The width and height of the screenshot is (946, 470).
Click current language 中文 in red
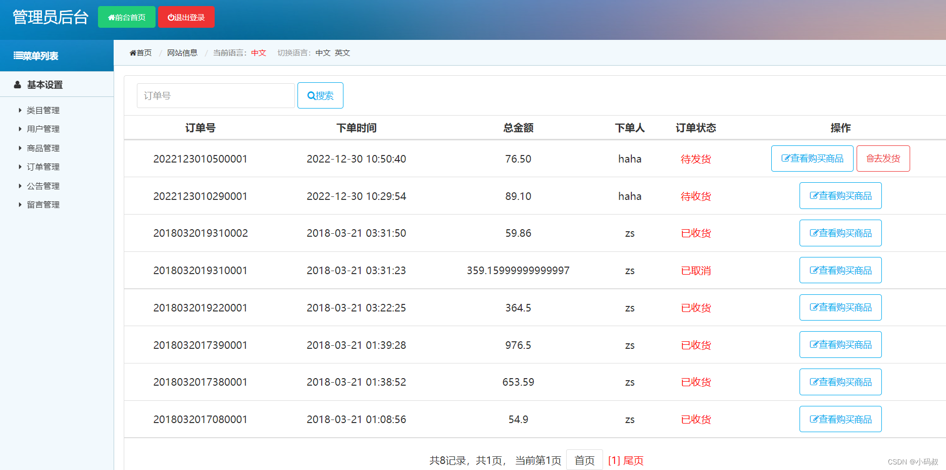(259, 53)
